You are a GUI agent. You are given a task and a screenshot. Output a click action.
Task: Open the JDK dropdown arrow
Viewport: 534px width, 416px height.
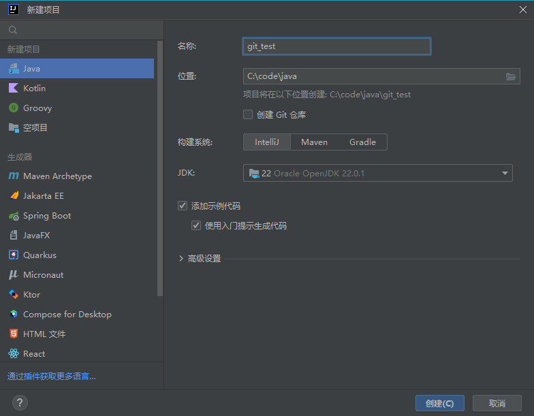pos(505,173)
